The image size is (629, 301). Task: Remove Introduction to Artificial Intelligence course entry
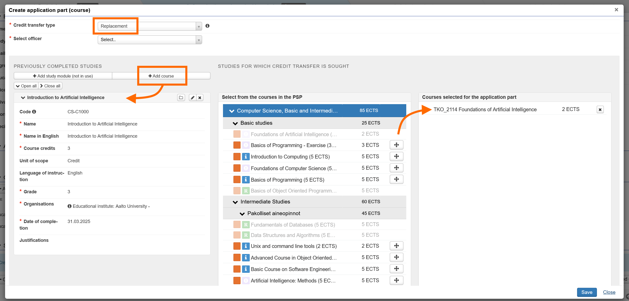200,98
